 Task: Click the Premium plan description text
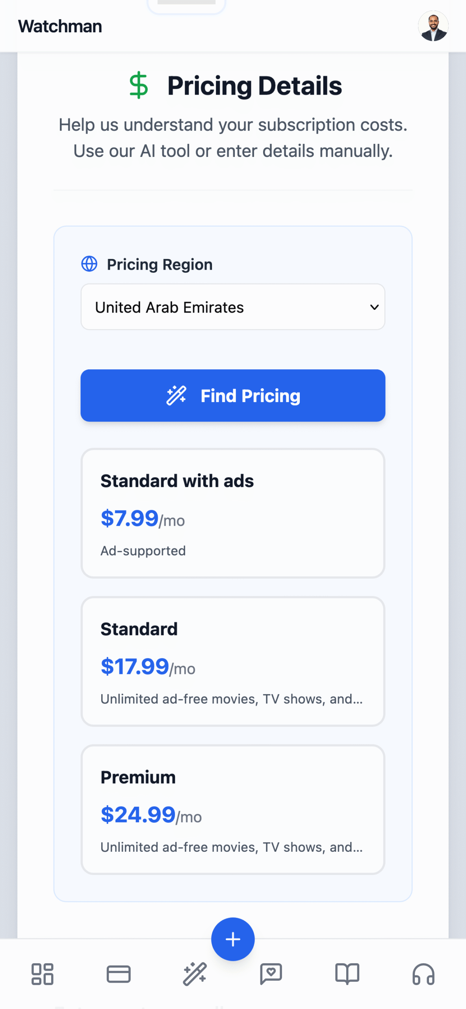pos(232,847)
